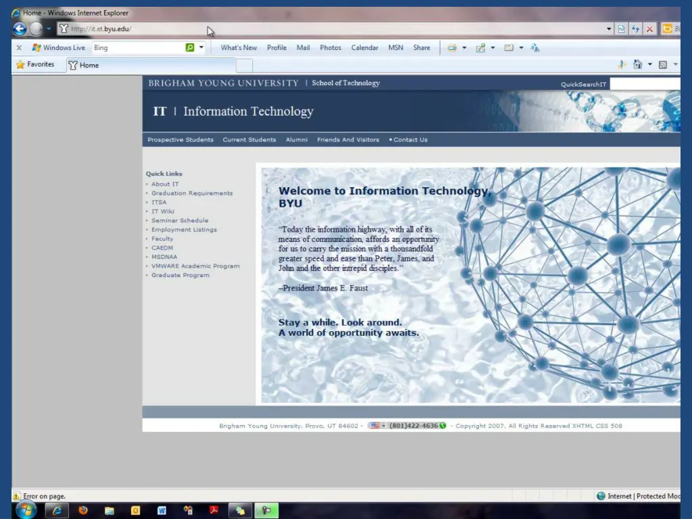
Task: Open Mail in Windows Live toolbar
Action: click(303, 48)
